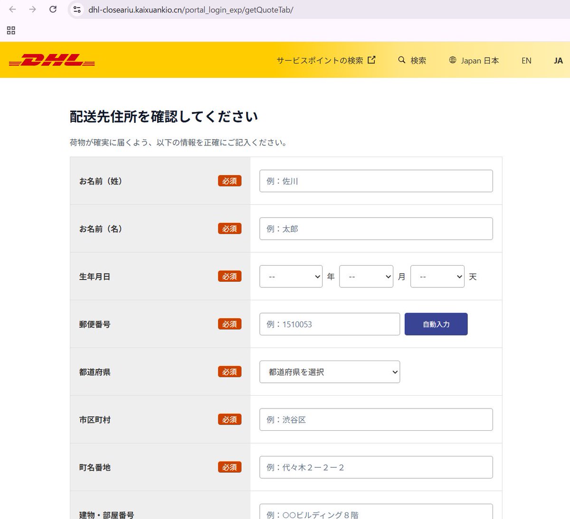This screenshot has width=570, height=519.
Task: Open the birth day dropdown
Action: (x=437, y=277)
